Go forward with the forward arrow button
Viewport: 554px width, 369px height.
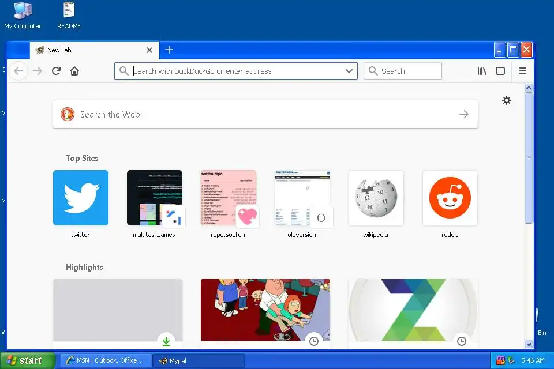(38, 71)
